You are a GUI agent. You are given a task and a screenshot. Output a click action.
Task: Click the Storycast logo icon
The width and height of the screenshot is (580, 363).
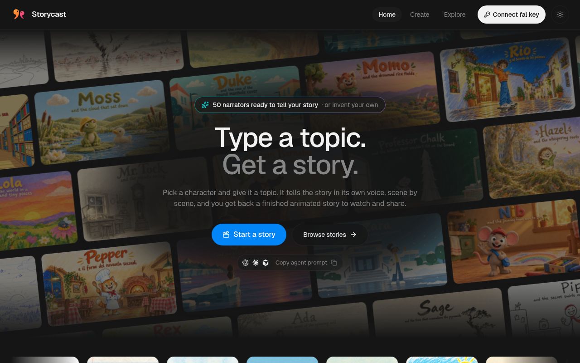pos(19,15)
